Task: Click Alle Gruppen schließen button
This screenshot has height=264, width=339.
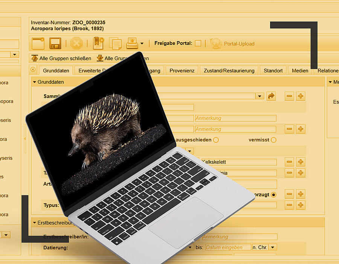Action: pyautogui.click(x=61, y=58)
